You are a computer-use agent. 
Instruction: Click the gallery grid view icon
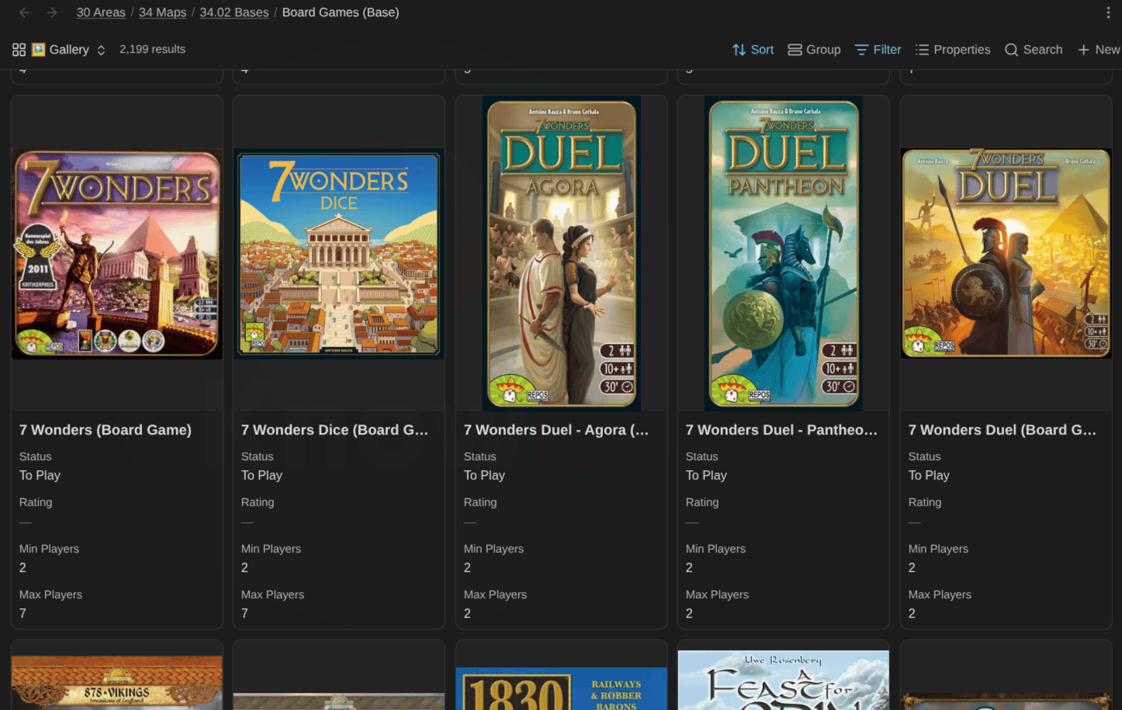[19, 50]
